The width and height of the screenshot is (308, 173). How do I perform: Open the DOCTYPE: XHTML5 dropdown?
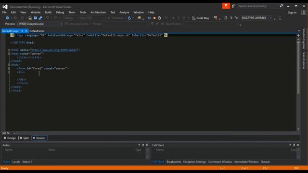pos(270,18)
